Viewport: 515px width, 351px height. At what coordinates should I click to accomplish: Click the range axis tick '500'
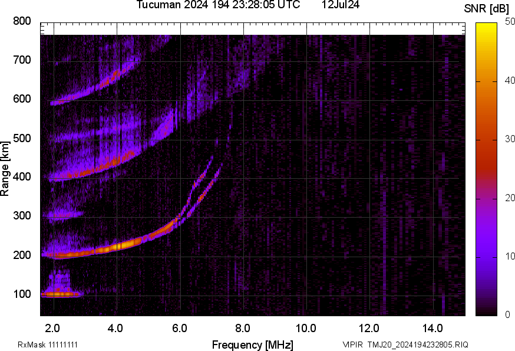coord(22,138)
